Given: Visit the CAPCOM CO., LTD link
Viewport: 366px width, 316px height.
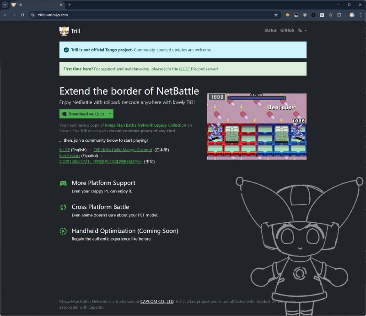Looking at the screenshot, I should (x=157, y=301).
